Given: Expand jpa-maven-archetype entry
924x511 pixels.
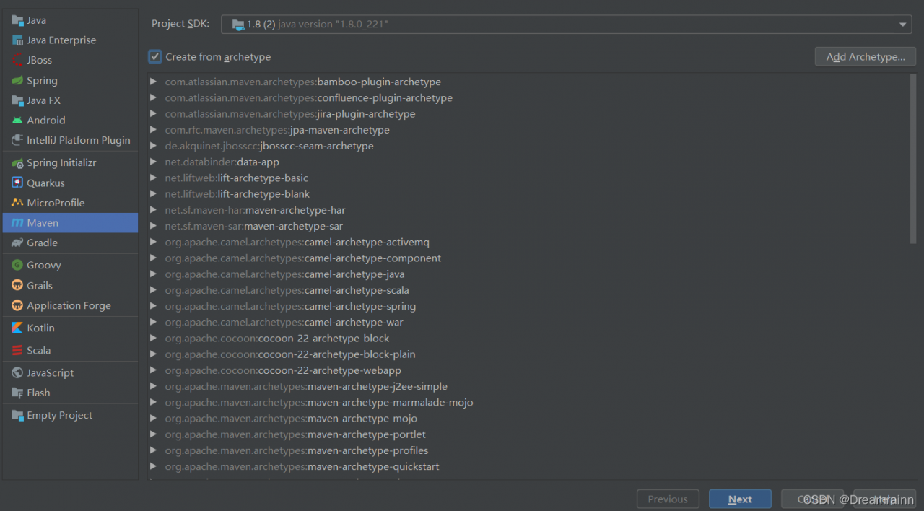Looking at the screenshot, I should (x=153, y=130).
